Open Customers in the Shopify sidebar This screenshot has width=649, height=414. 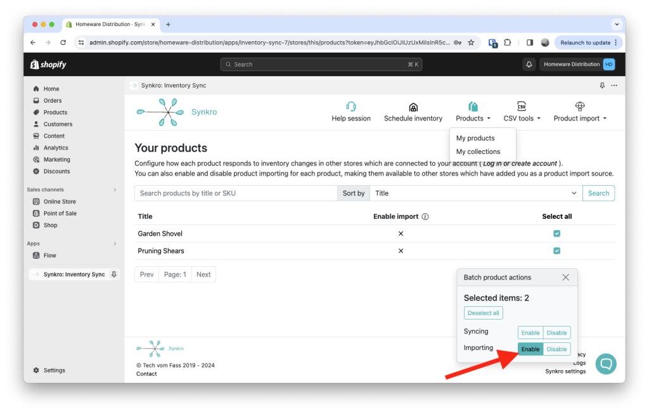tap(58, 124)
